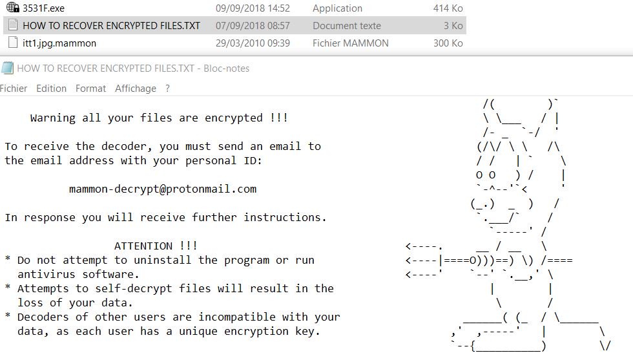Open the Affichage menu
The height and width of the screenshot is (362, 633).
[135, 89]
